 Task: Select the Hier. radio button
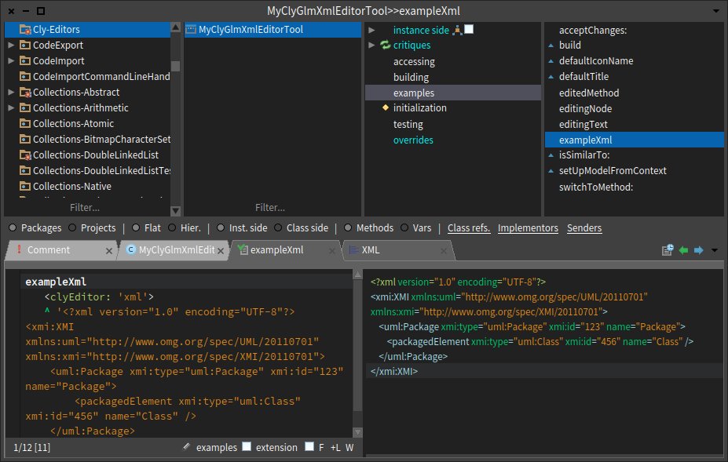click(x=173, y=228)
